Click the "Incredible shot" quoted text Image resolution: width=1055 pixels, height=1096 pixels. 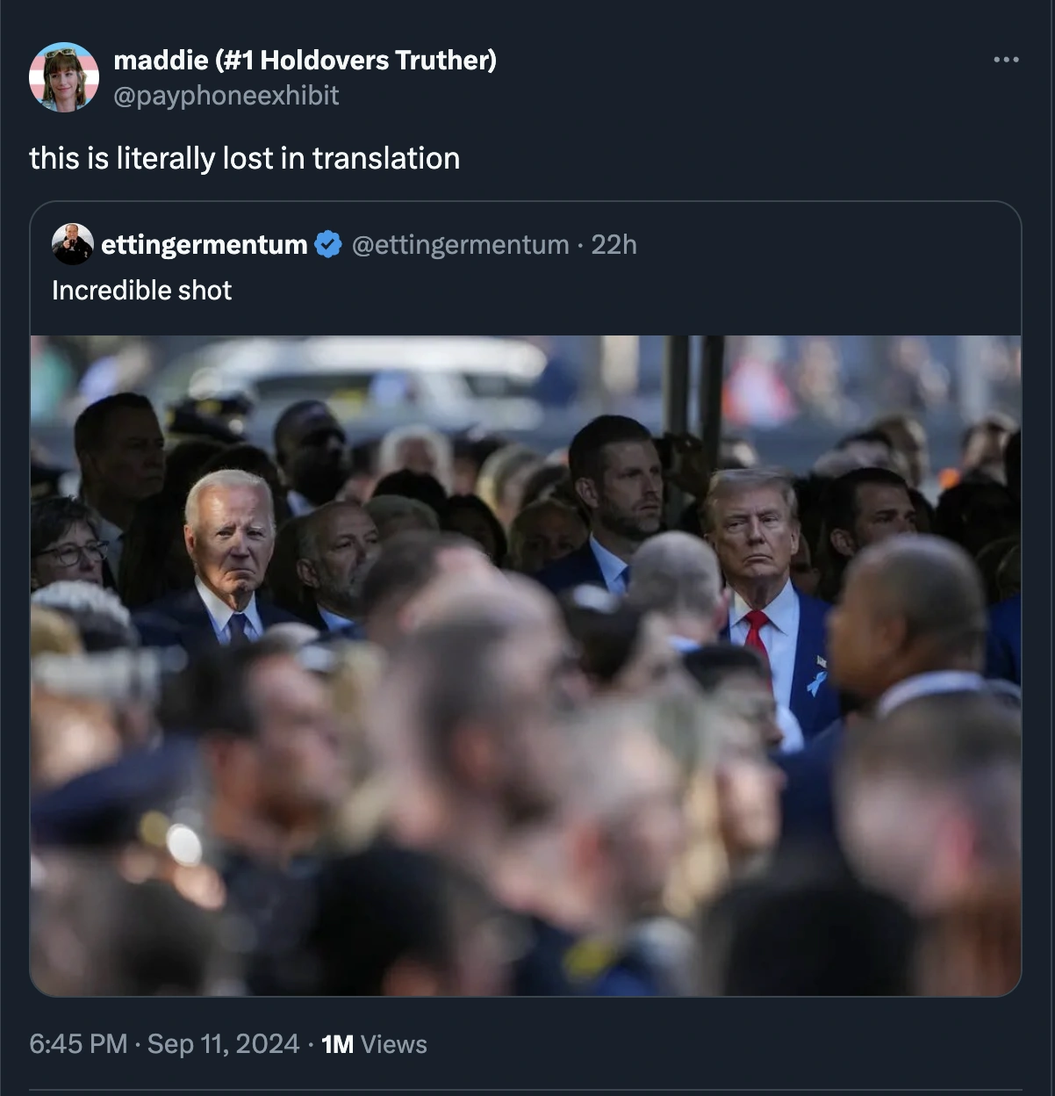pos(141,290)
